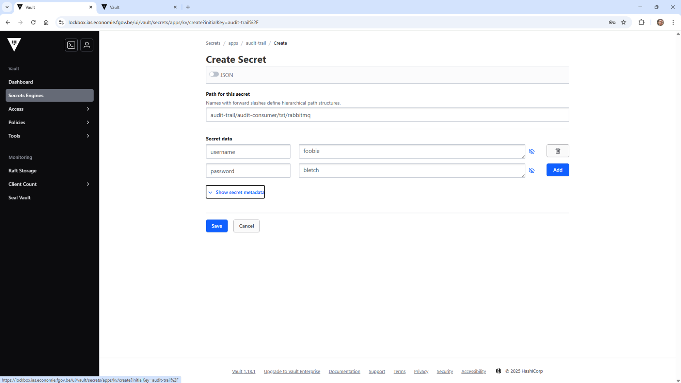Expand the Client Count submenu
The height and width of the screenshot is (383, 681).
(x=49, y=184)
